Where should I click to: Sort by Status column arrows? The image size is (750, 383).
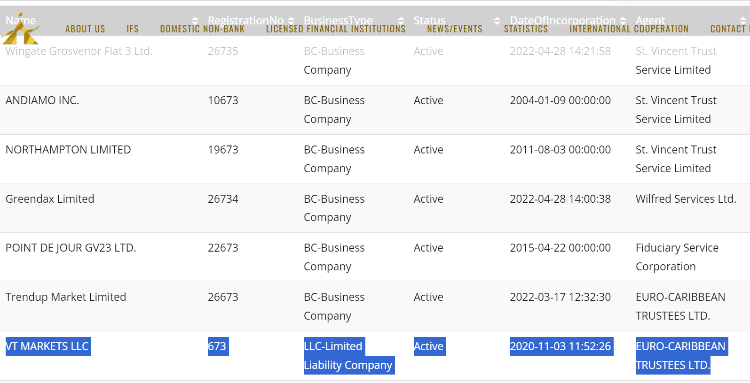pos(497,21)
